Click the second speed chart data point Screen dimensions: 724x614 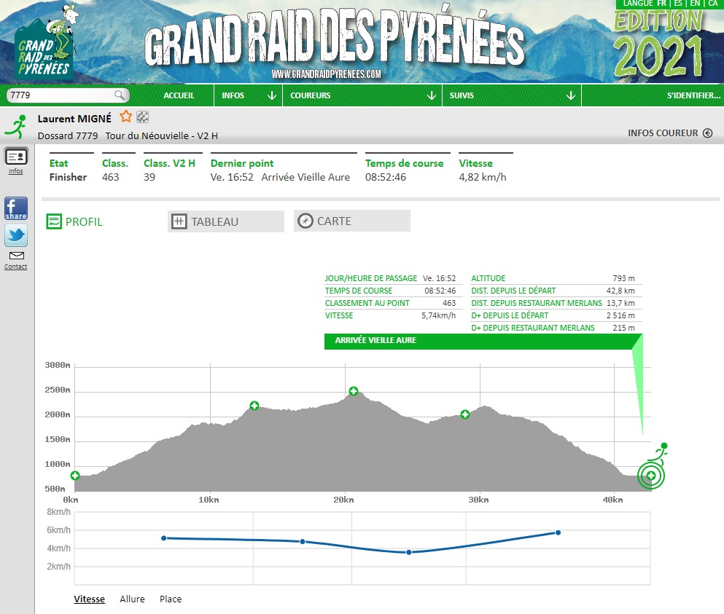click(303, 542)
